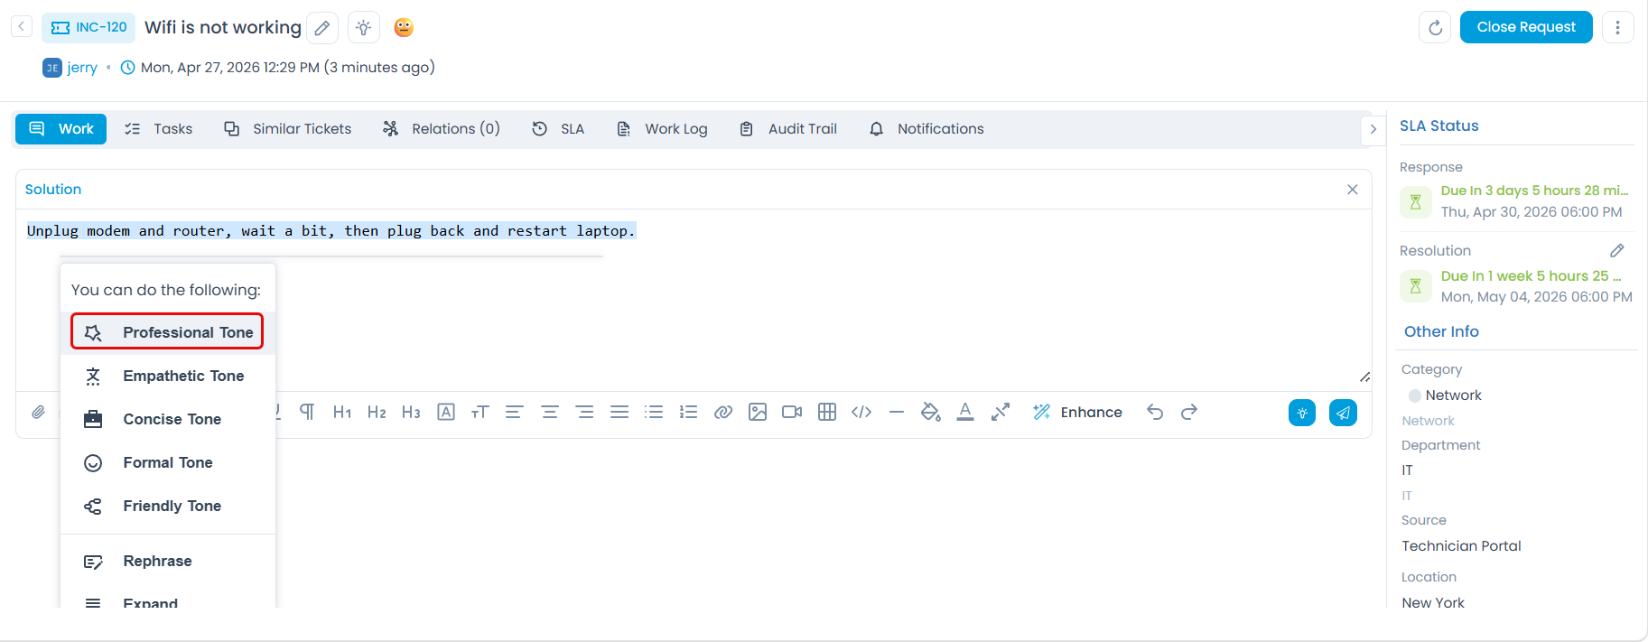Click the Enhance button in toolbar
The height and width of the screenshot is (642, 1648).
tap(1078, 413)
